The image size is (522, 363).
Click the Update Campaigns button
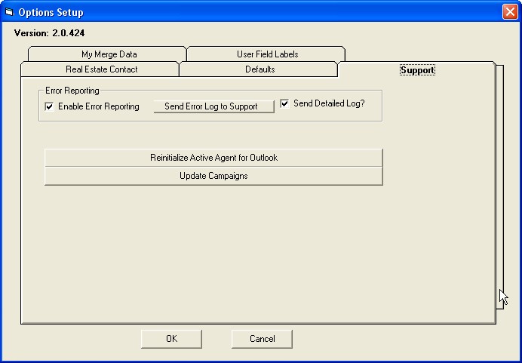(213, 176)
